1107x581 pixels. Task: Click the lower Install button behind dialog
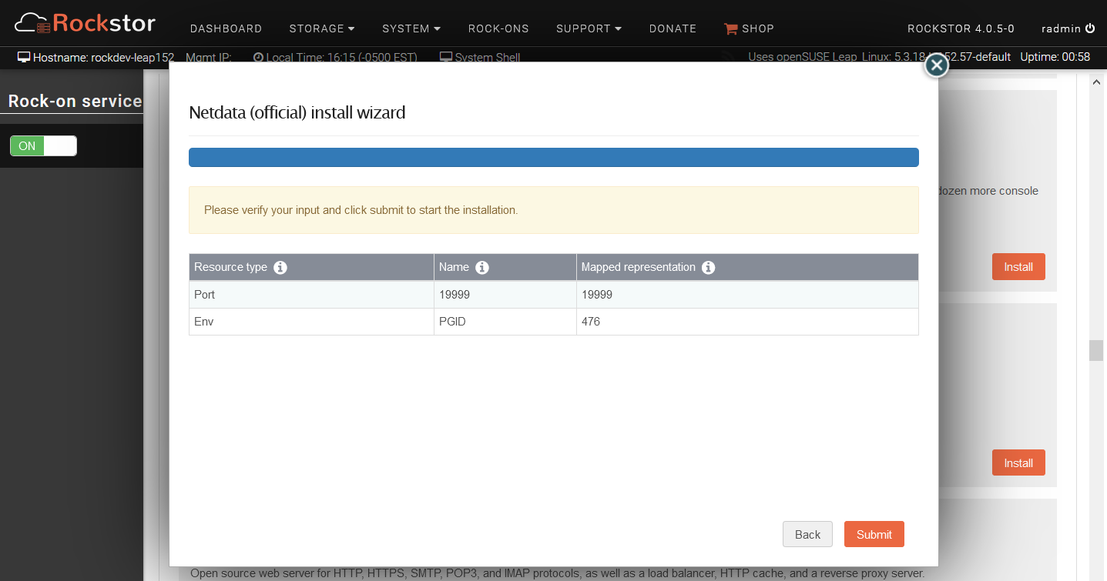1018,462
